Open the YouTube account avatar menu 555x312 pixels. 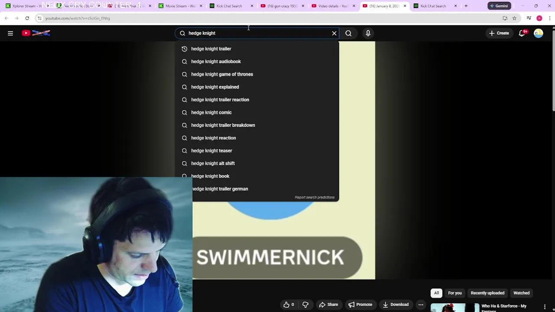(x=539, y=33)
